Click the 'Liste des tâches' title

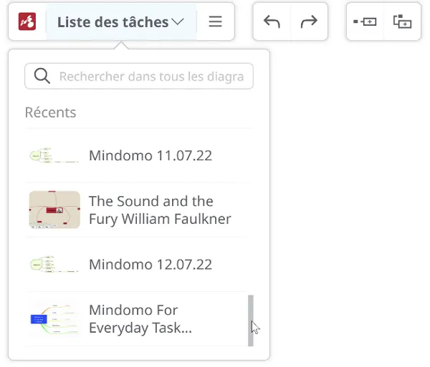coord(113,22)
